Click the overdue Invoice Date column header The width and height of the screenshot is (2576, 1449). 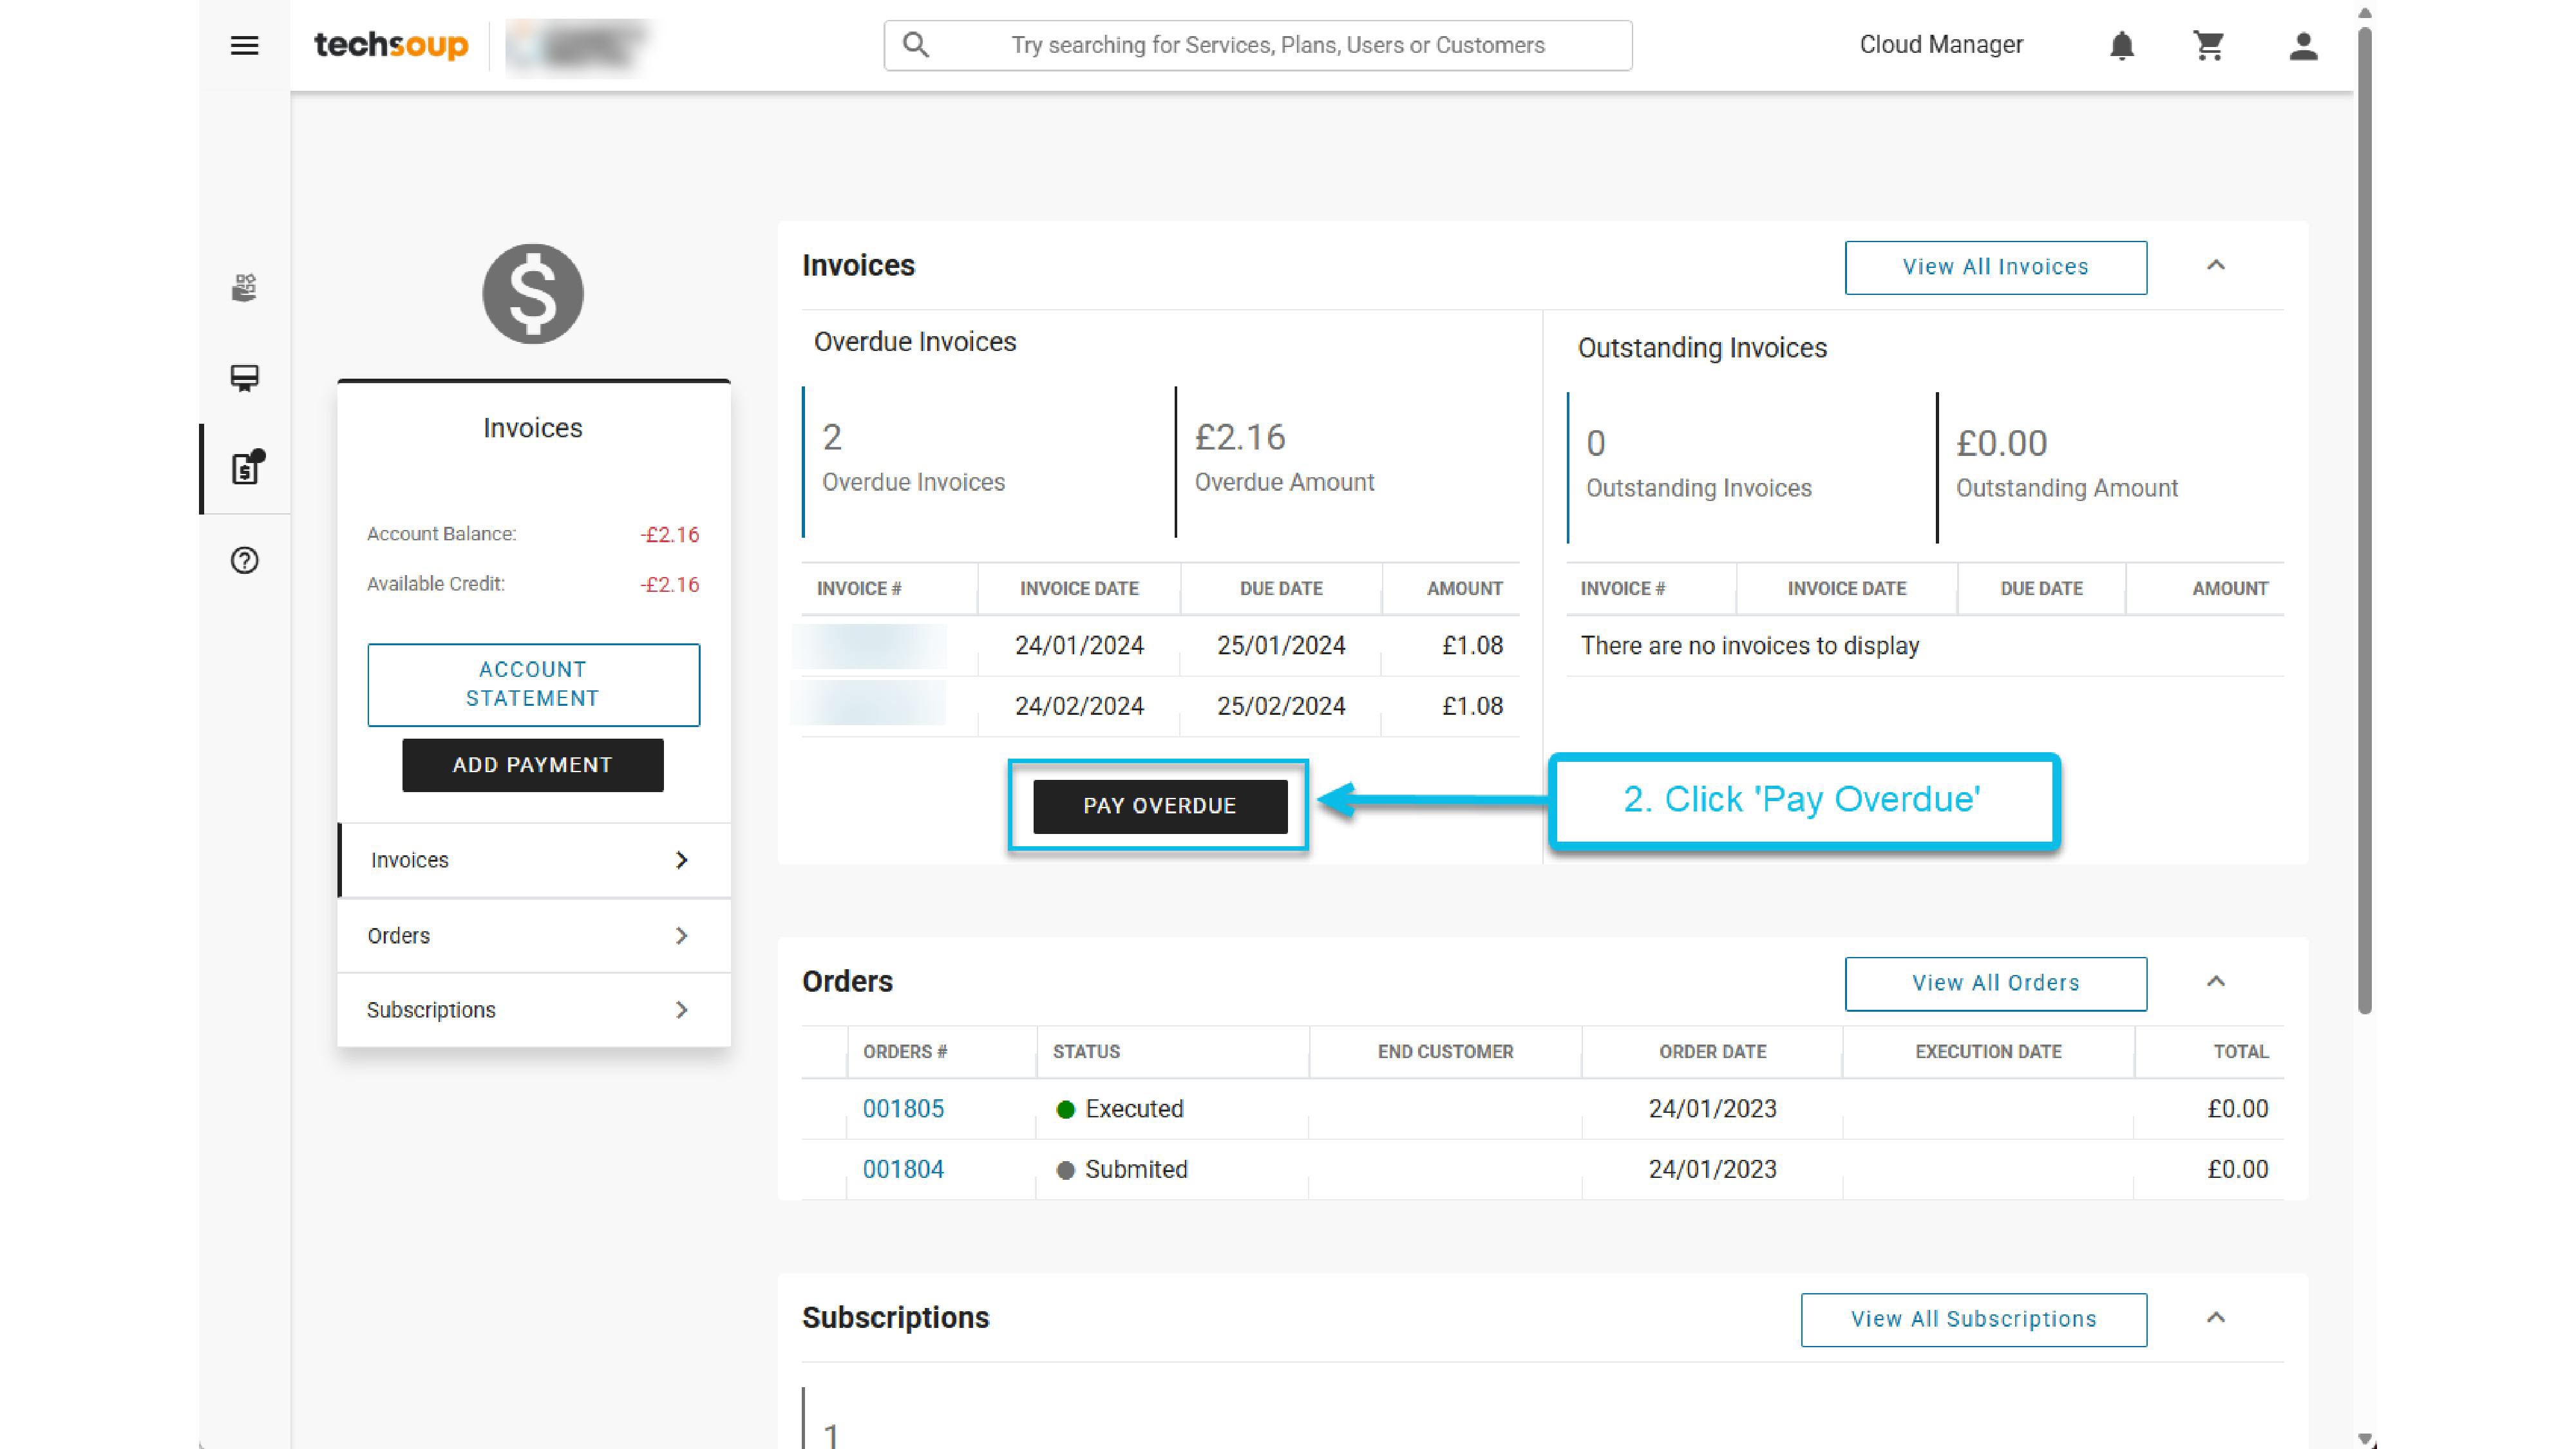tap(1079, 589)
